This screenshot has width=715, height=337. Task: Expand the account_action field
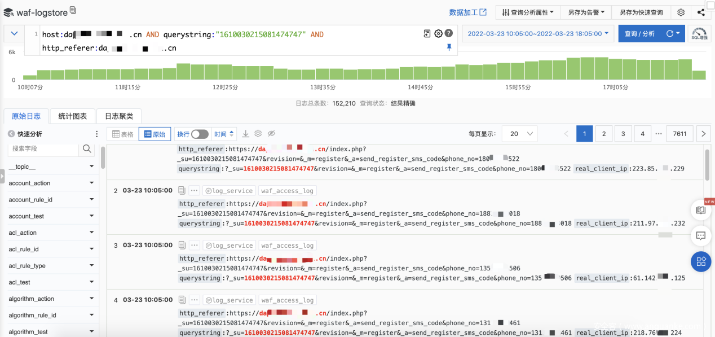91,183
